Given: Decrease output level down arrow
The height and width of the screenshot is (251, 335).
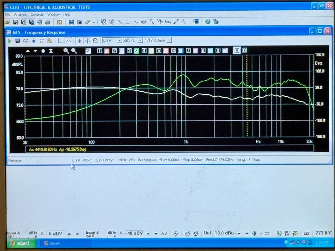Looking at the screenshot, I should coord(239,233).
